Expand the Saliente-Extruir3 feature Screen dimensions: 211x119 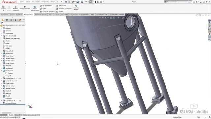tap(1, 86)
